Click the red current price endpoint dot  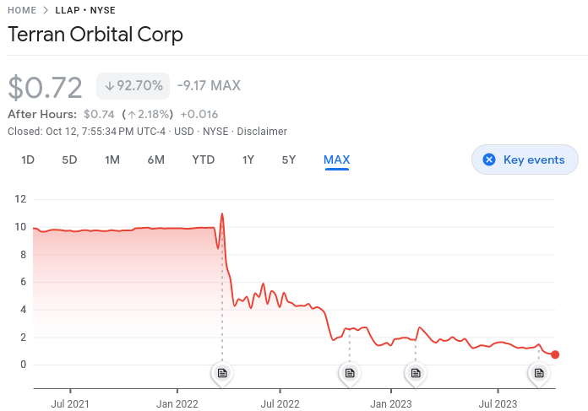[x=555, y=354]
